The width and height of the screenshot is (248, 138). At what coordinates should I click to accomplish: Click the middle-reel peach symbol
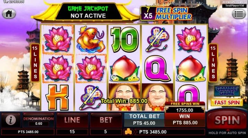(x=124, y=68)
